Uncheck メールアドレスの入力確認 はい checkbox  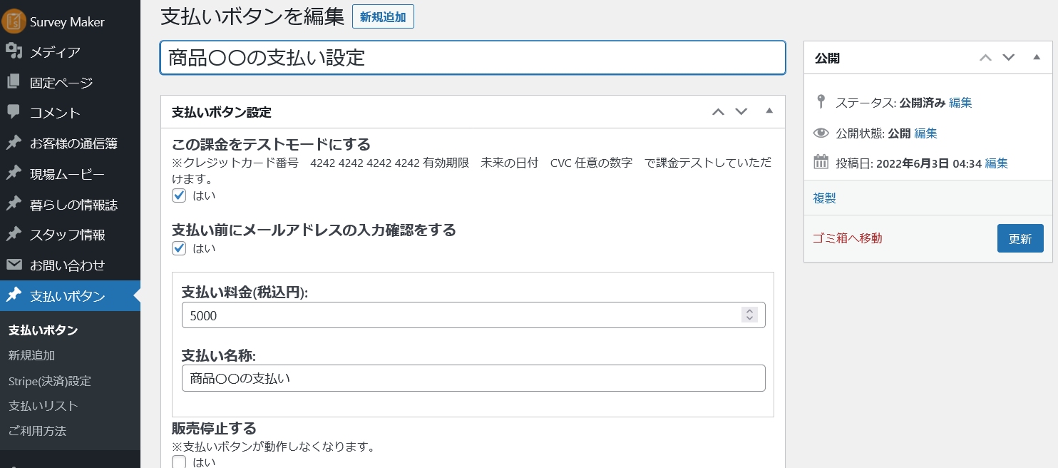179,248
